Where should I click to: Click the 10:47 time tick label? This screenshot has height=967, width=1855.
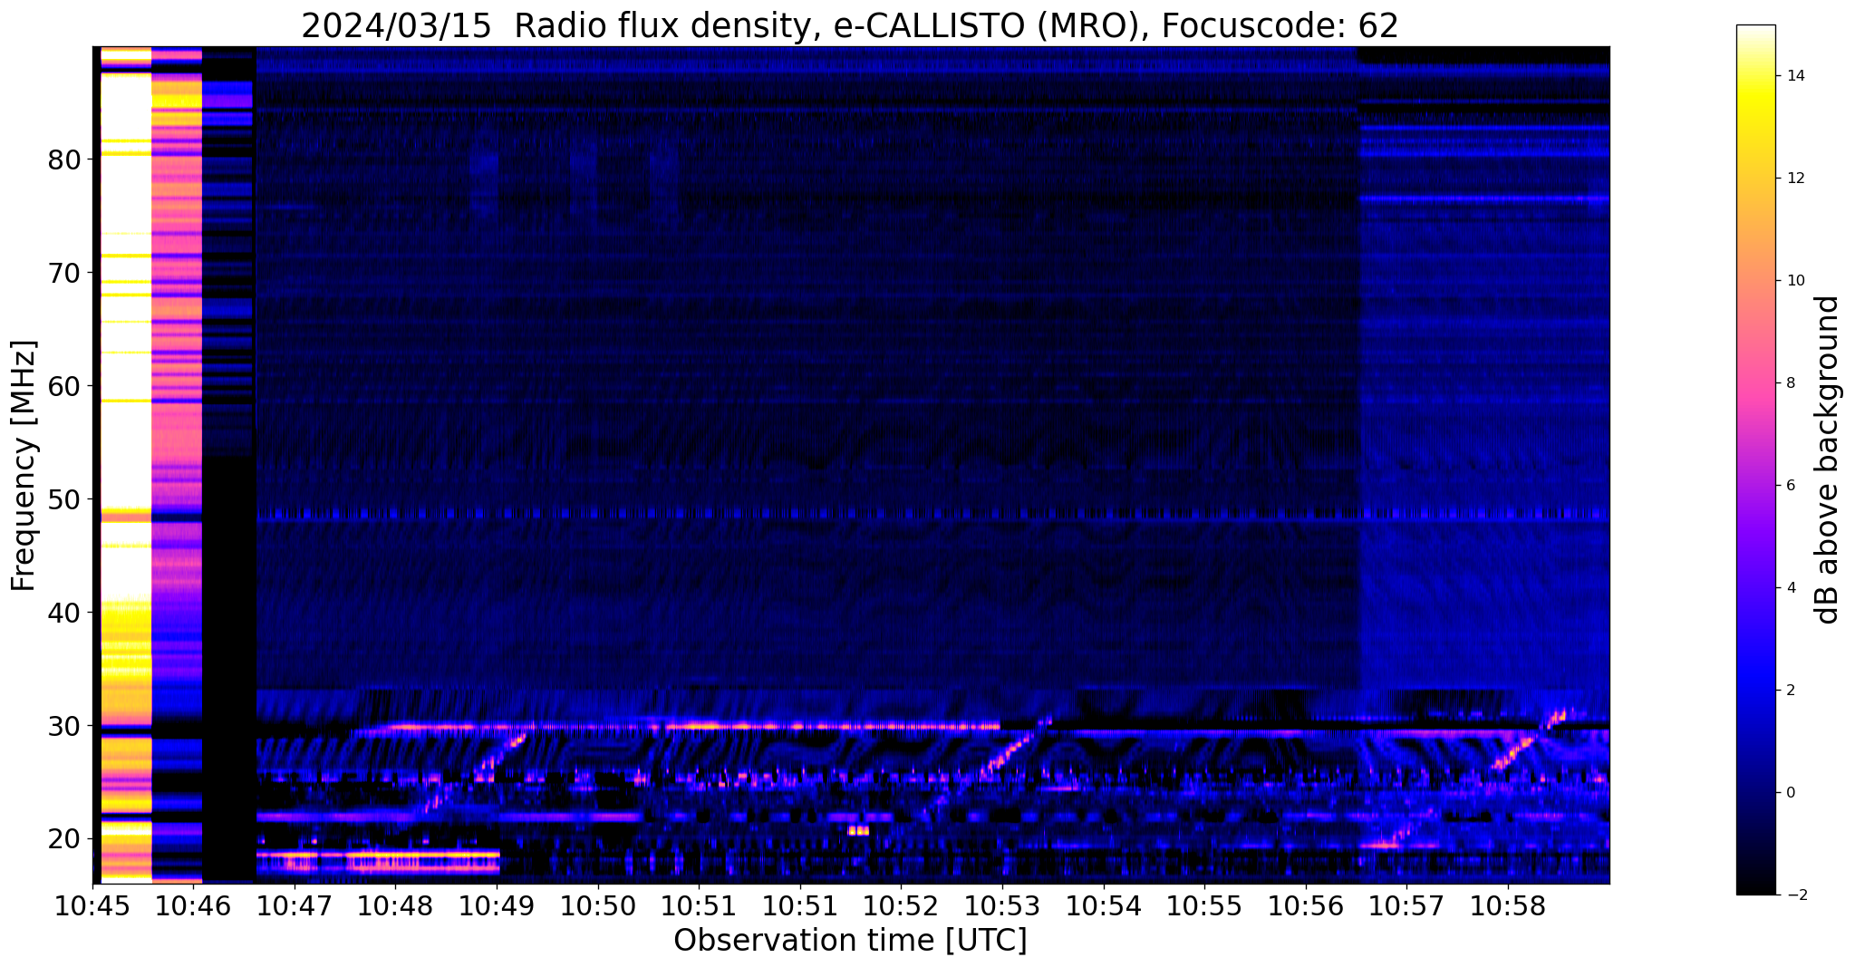[295, 905]
